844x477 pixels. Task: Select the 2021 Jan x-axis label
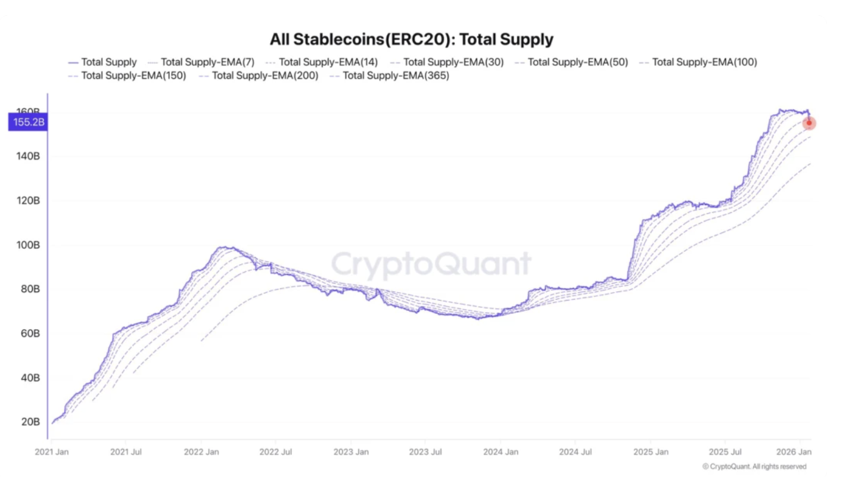coord(52,452)
